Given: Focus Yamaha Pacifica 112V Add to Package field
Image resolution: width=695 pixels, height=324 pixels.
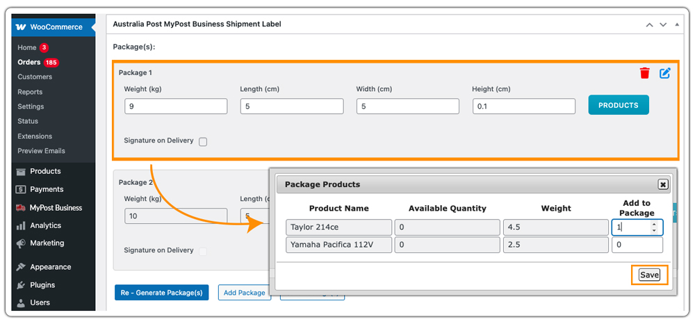Looking at the screenshot, I should (x=637, y=245).
